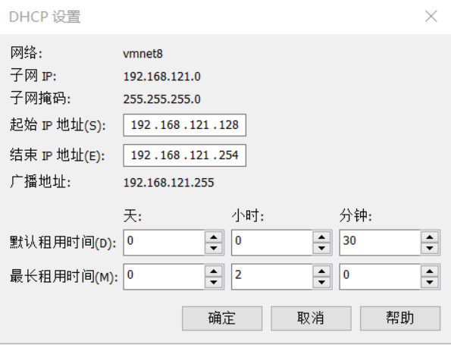This screenshot has height=345, width=451.
Task: Open help with the 帮助 button
Action: pos(400,318)
